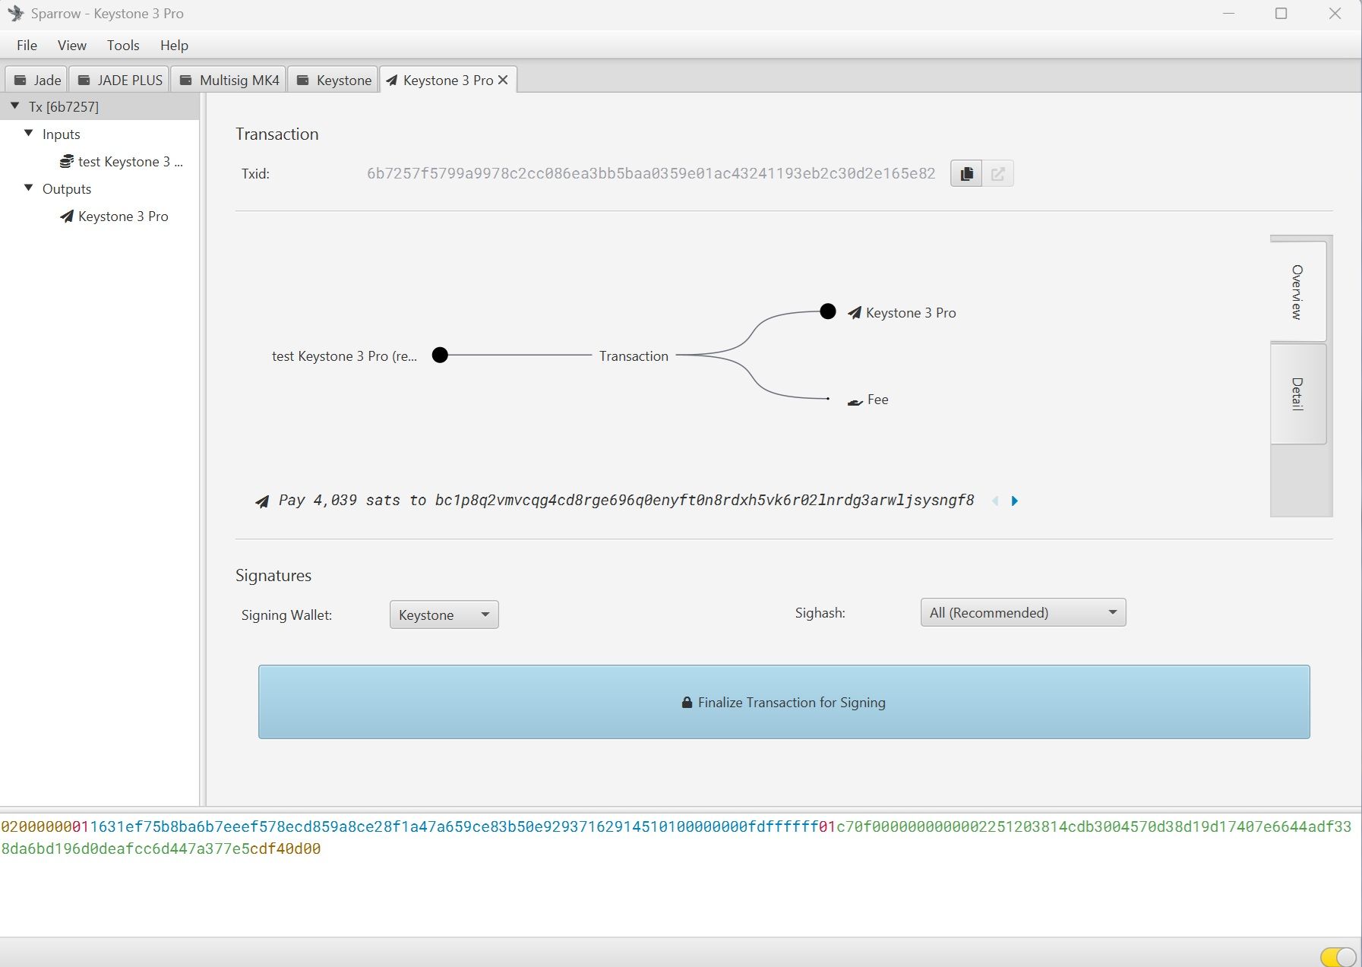Toggle the yellow connection switch in status bar
This screenshot has width=1362, height=967.
1337,956
